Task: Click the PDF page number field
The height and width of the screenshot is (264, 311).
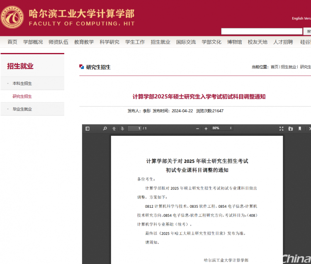Action: point(135,128)
